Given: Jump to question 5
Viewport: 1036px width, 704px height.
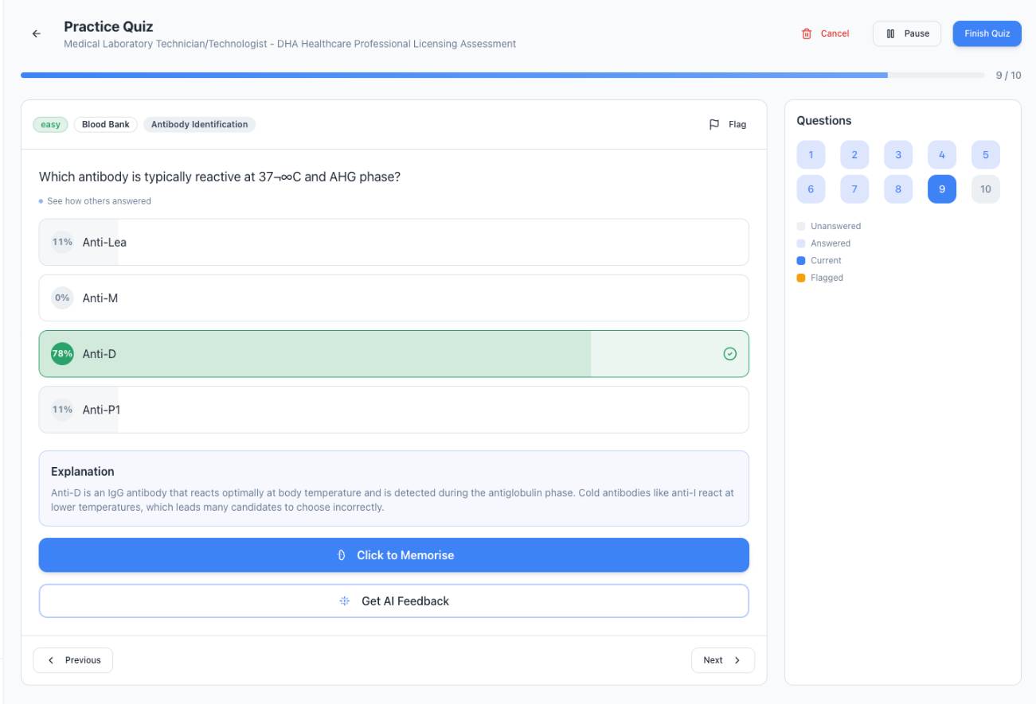Looking at the screenshot, I should [x=986, y=155].
